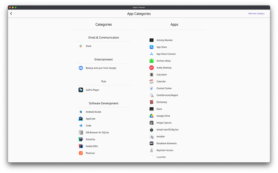Select the Postman icon
The height and width of the screenshot is (173, 278).
click(x=81, y=153)
